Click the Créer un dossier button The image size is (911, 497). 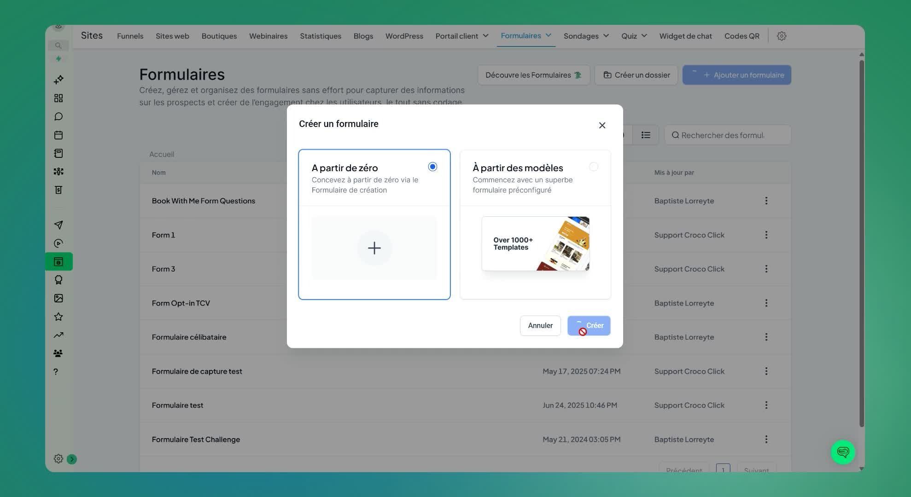[636, 75]
